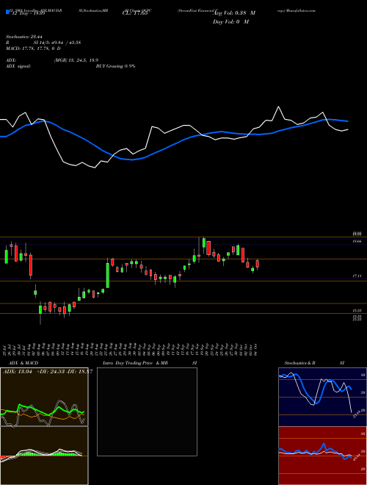Open the empty Intra Day Trading Price panel

tap(147, 412)
